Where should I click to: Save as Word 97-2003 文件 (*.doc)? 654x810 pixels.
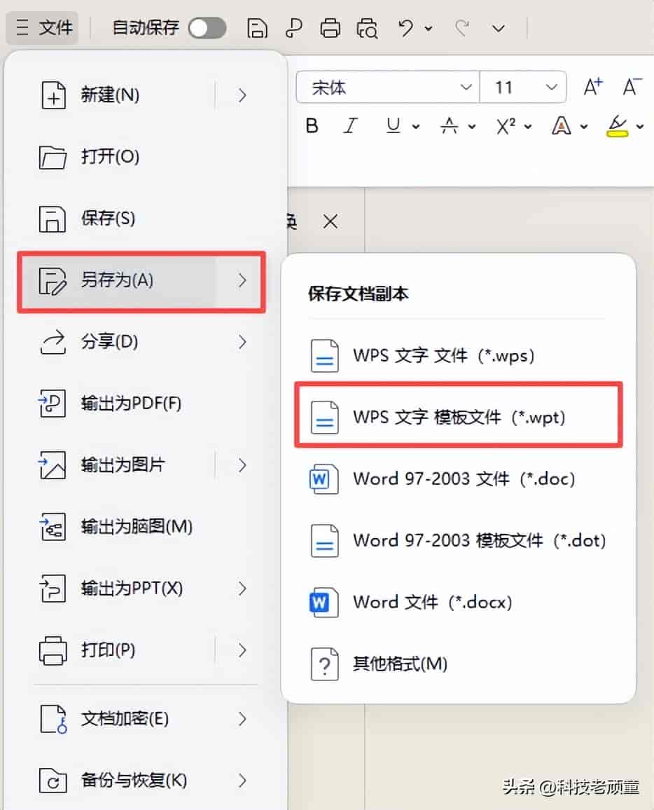[x=459, y=479]
